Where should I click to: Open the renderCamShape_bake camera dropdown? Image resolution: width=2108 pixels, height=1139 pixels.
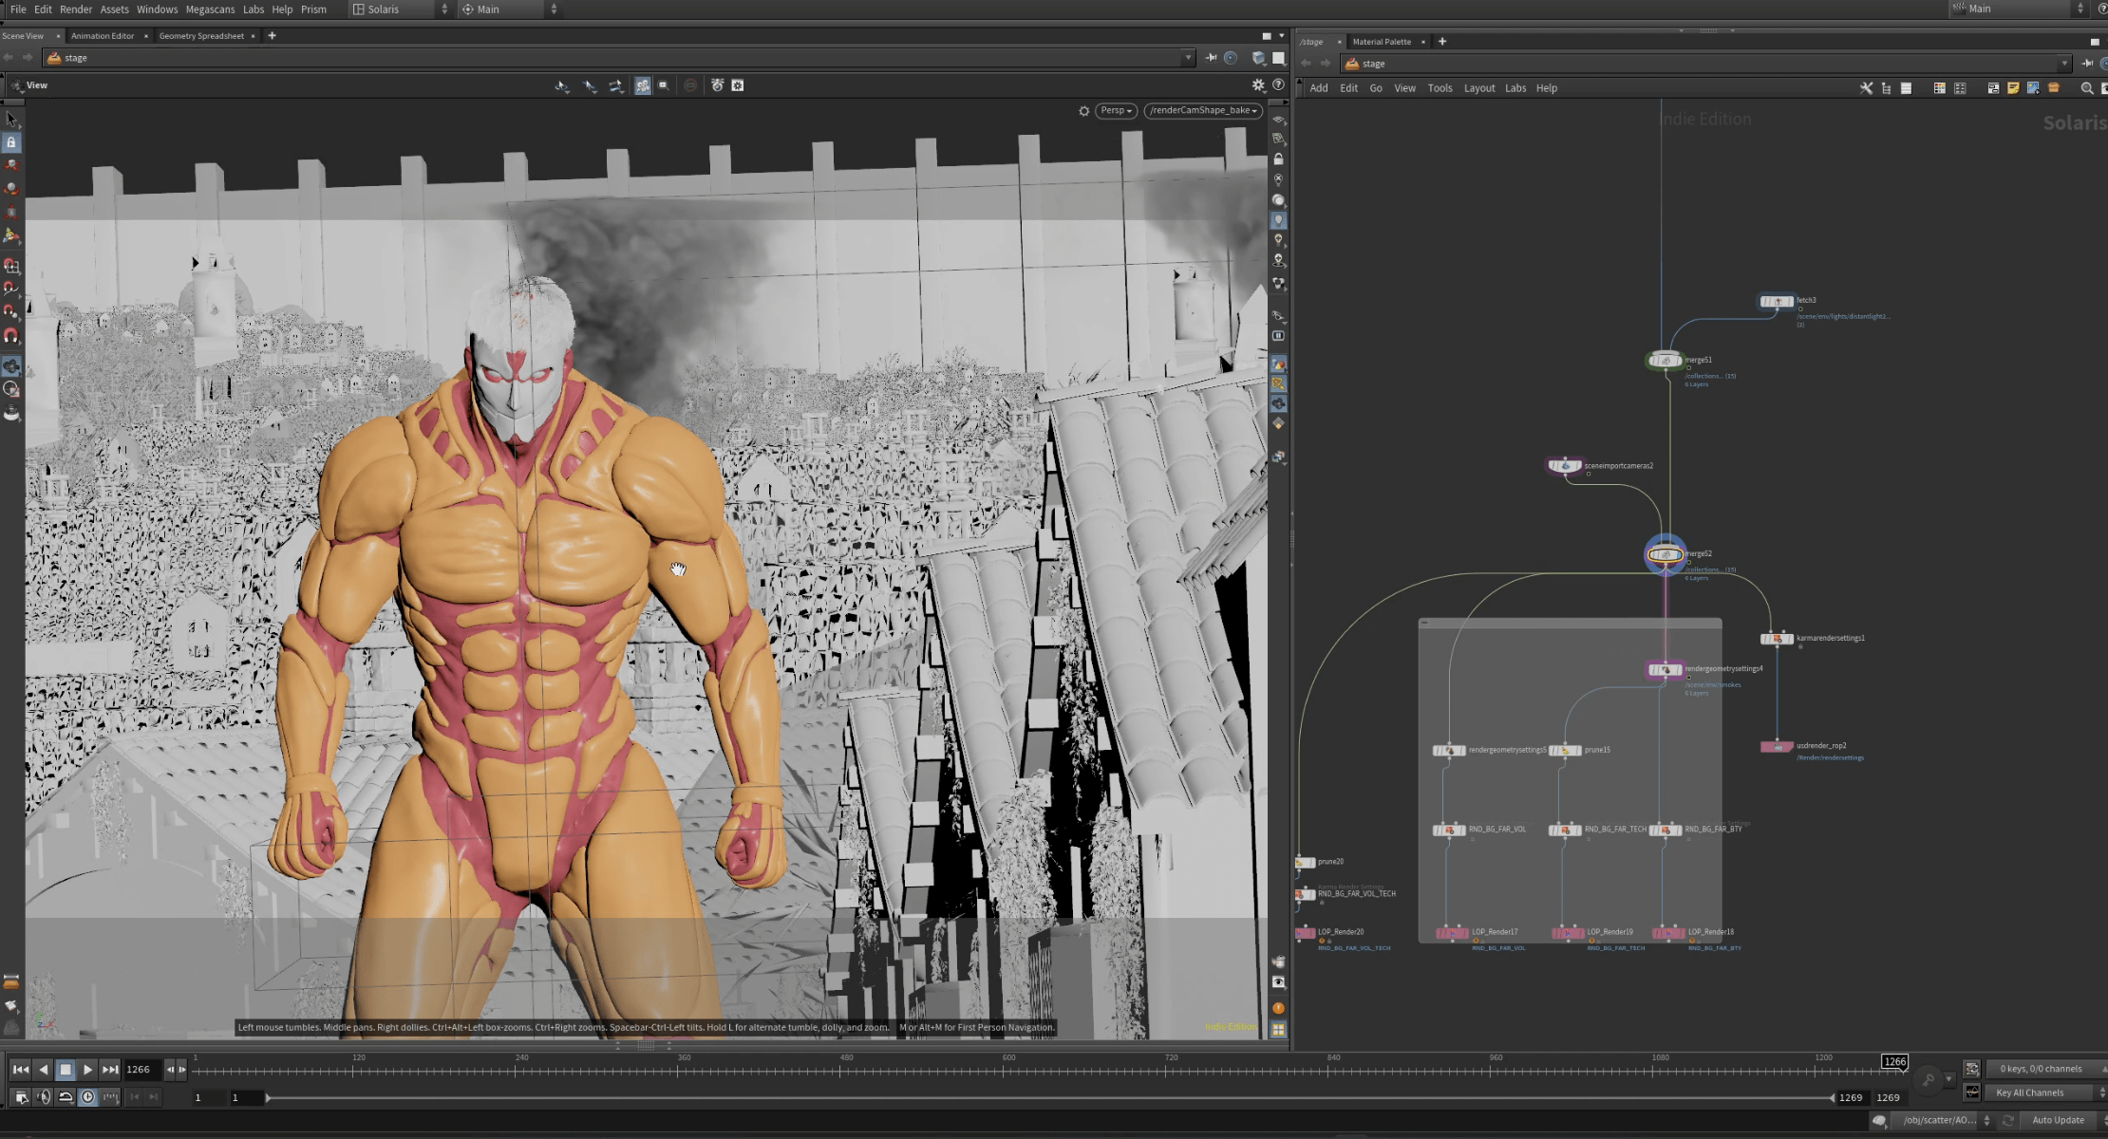click(1203, 110)
